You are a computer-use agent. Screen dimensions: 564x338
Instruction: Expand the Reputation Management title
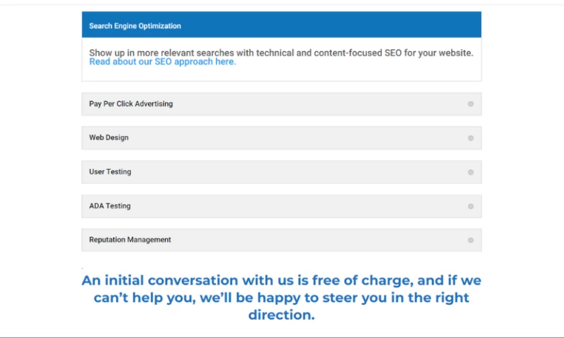tap(130, 240)
